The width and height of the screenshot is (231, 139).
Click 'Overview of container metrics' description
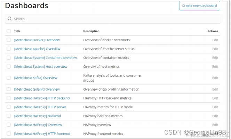pyautogui.click(x=106, y=58)
